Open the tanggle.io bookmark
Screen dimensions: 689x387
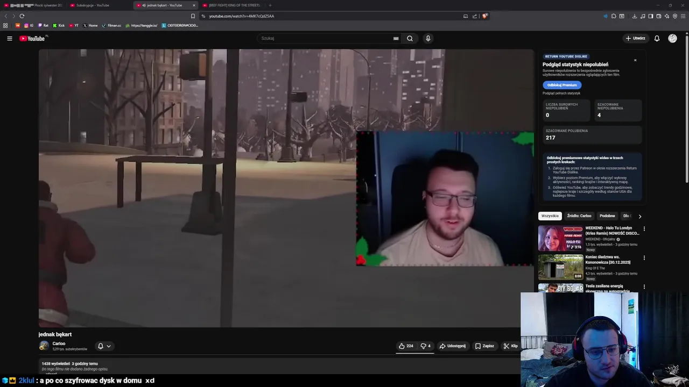[142, 25]
